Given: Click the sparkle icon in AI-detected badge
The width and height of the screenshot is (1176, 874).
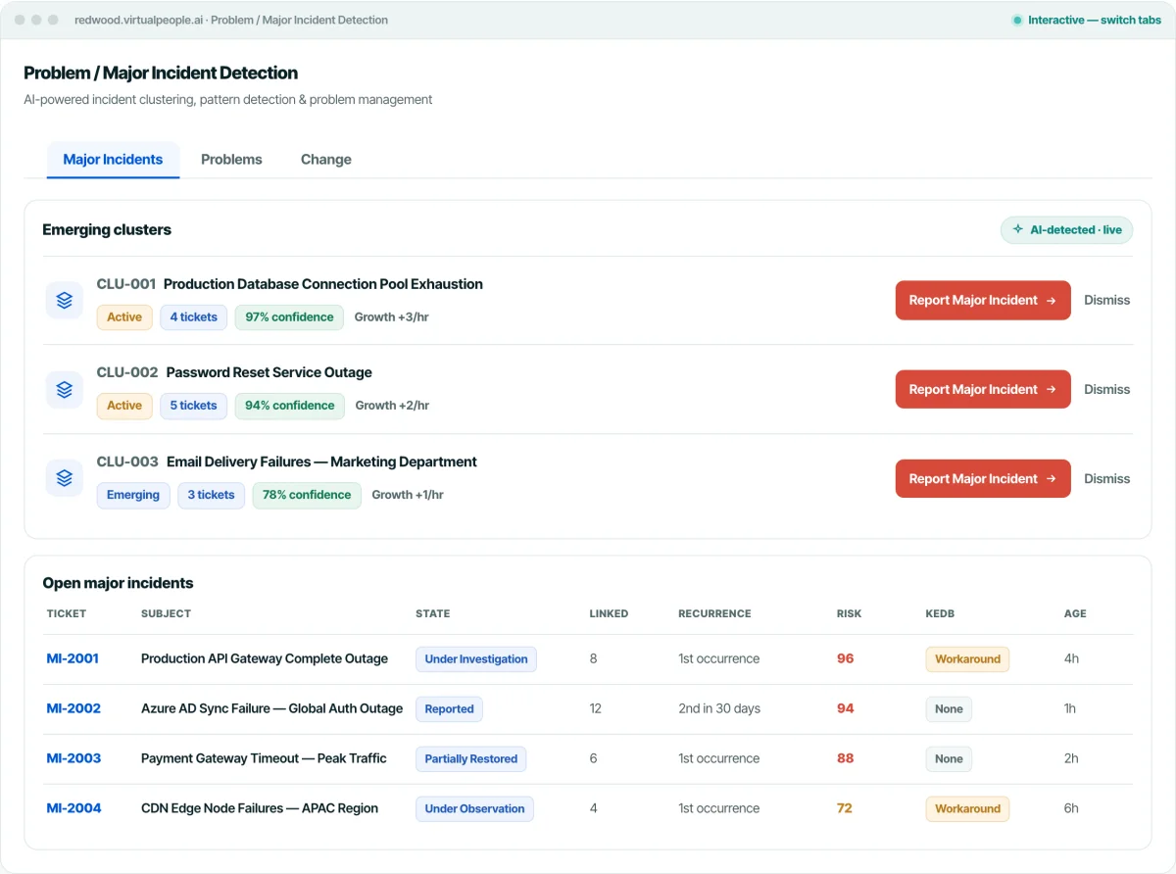Looking at the screenshot, I should (1018, 229).
